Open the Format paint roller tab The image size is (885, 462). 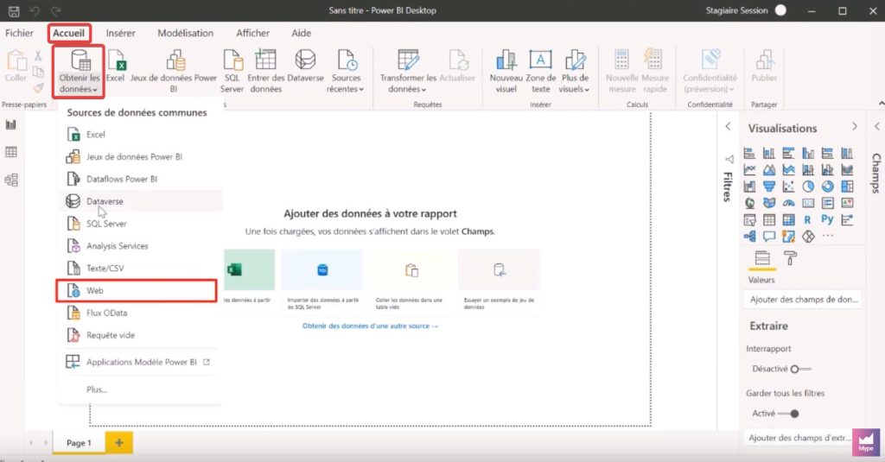[x=790, y=258]
